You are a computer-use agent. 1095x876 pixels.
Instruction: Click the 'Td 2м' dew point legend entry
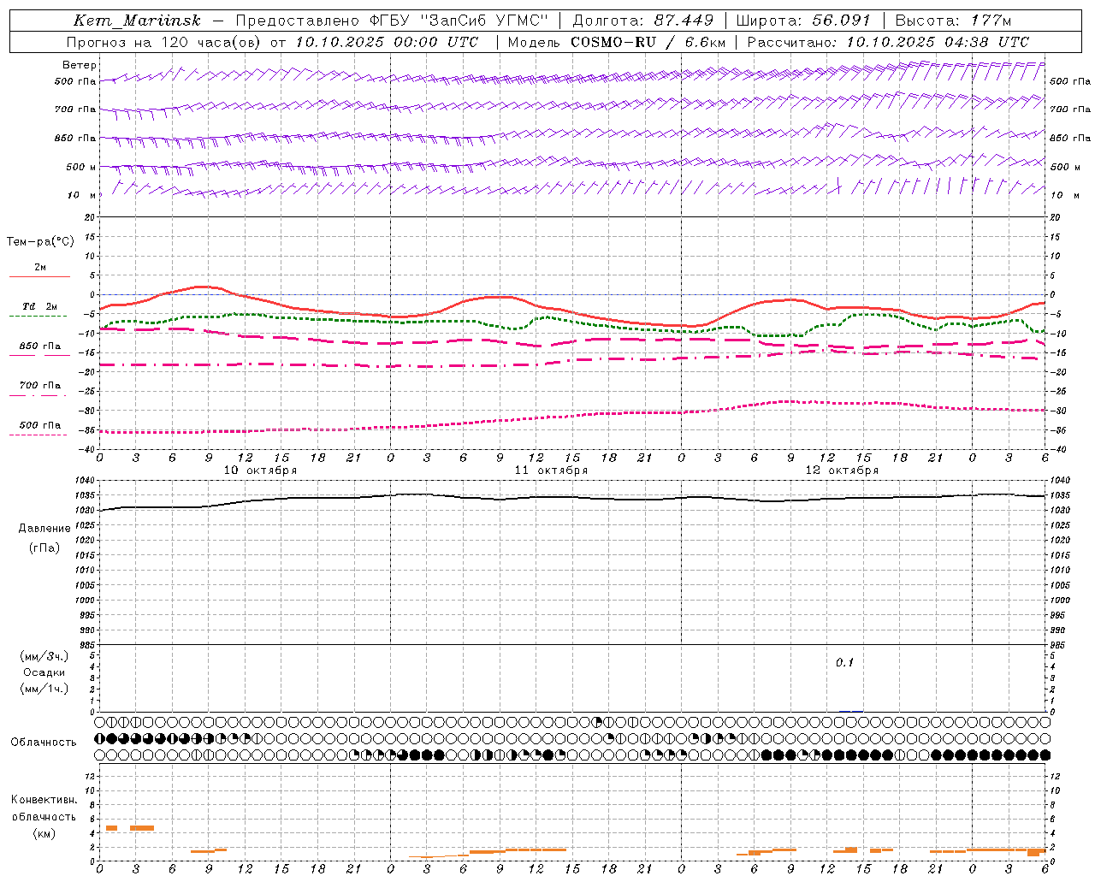[x=39, y=306]
